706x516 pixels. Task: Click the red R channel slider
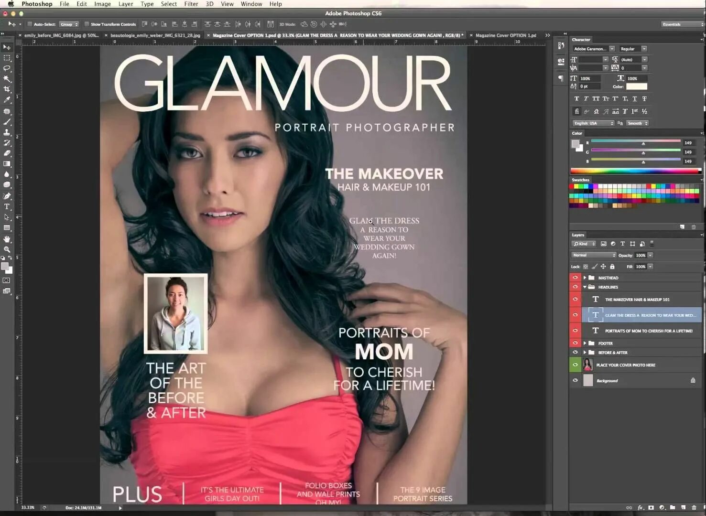coord(636,142)
